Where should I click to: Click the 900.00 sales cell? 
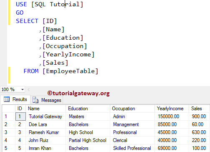[199, 117]
